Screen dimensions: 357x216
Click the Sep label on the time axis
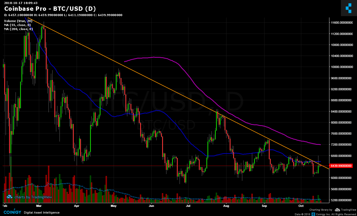point(265,206)
